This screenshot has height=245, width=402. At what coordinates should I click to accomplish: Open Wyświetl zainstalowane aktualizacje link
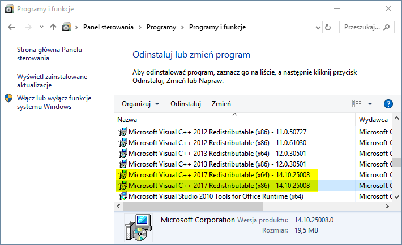point(52,81)
